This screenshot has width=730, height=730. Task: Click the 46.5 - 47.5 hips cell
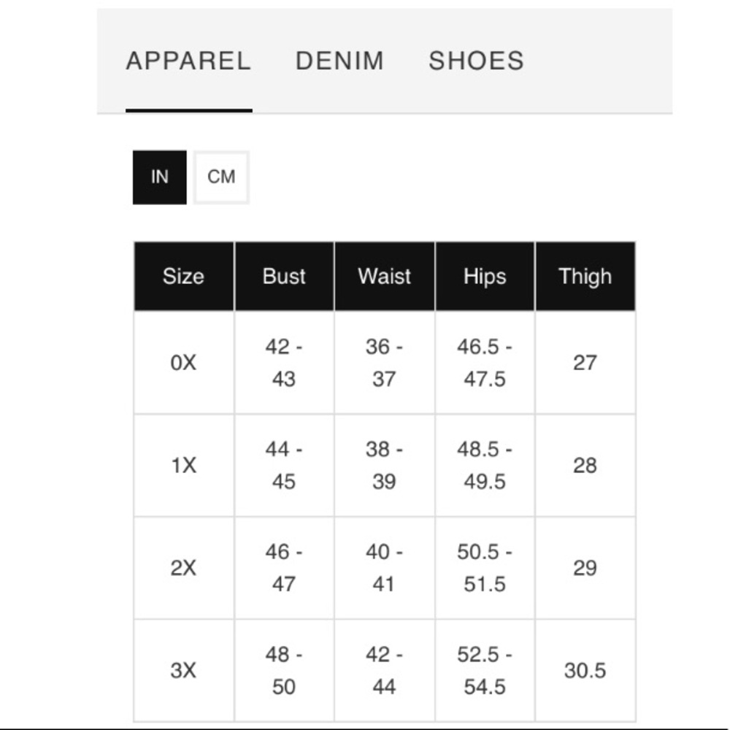[x=485, y=363]
